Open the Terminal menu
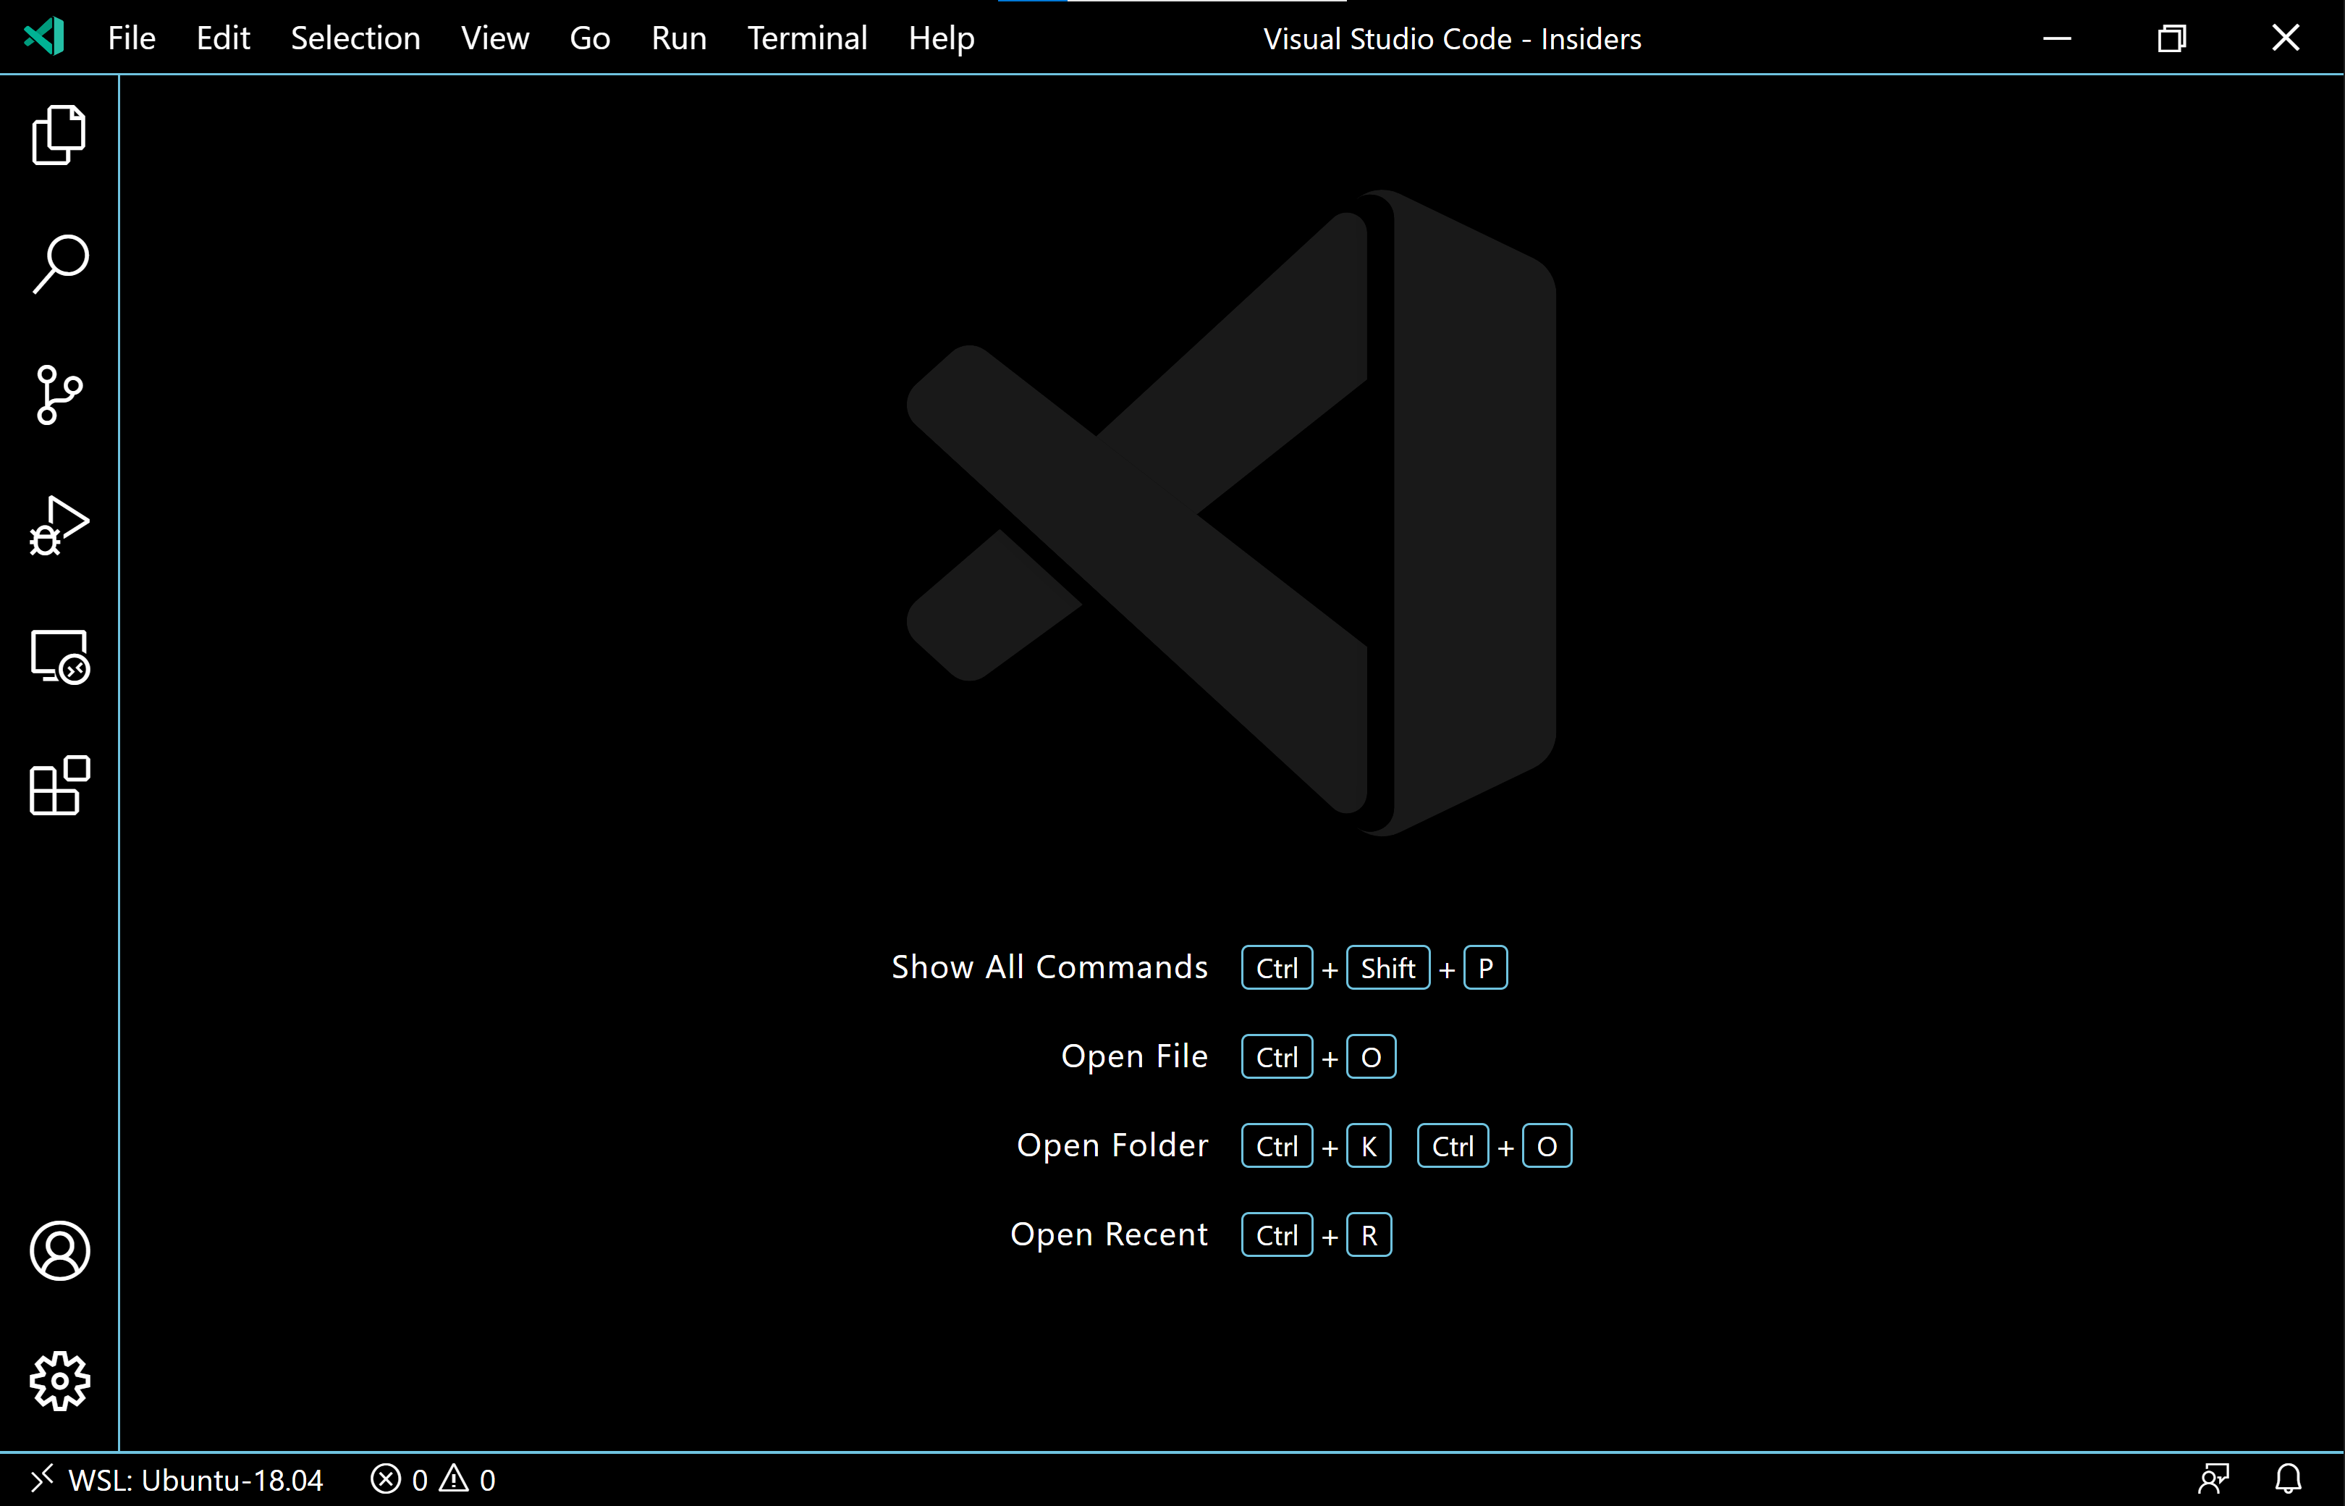The image size is (2345, 1506). (x=806, y=38)
